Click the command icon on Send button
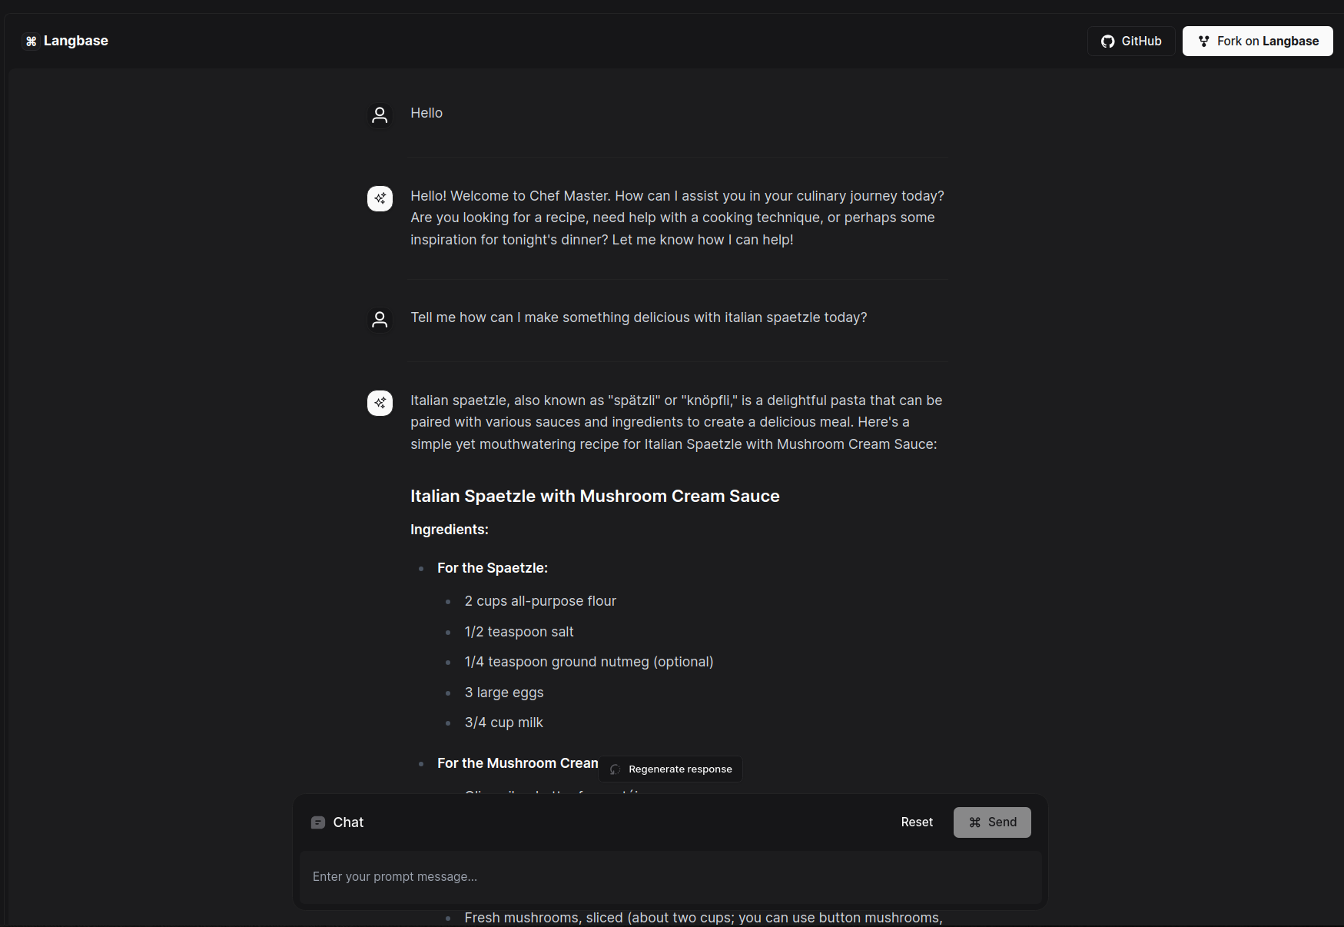Viewport: 1344px width, 927px height. coord(974,822)
